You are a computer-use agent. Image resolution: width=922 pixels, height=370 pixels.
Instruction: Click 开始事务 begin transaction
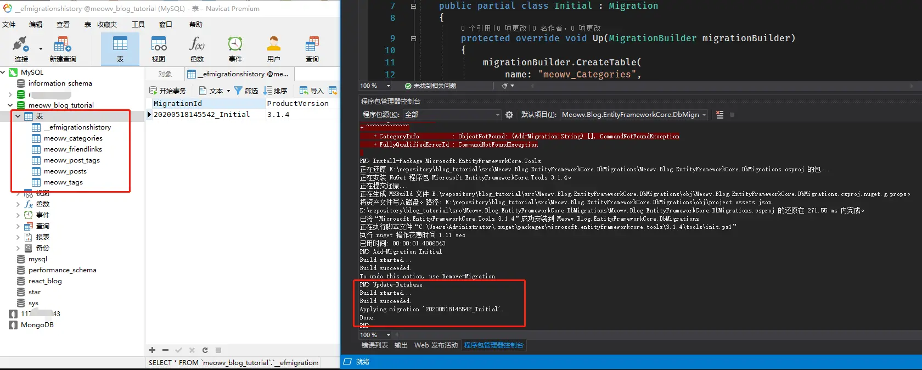pos(167,91)
